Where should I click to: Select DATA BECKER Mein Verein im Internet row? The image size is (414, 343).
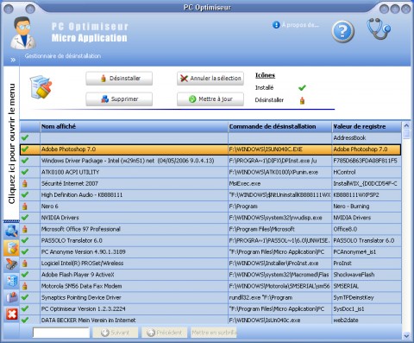[x=210, y=320]
